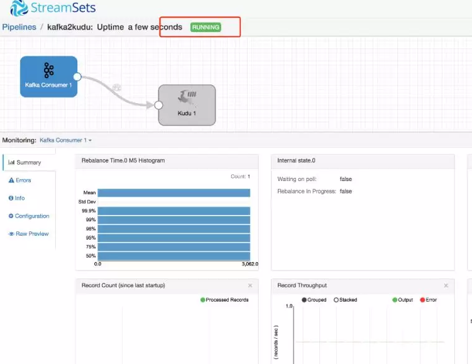Select the Kudu 1 destination stage
The width and height of the screenshot is (472, 364).
tap(187, 105)
